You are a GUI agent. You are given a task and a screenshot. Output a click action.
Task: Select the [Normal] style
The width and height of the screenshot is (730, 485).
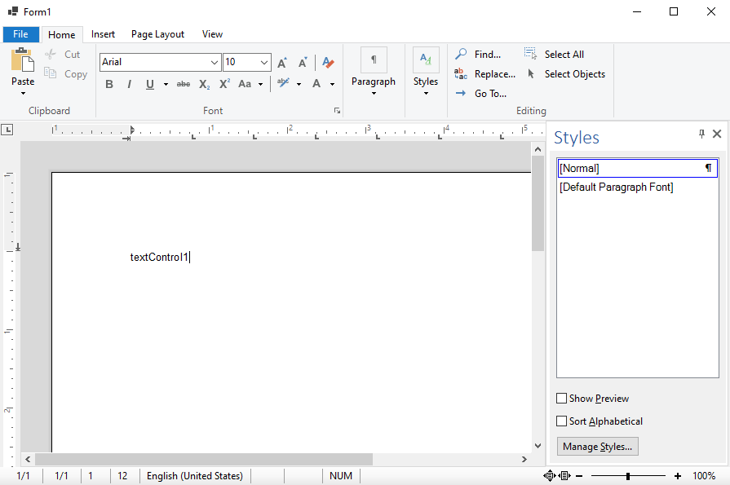(x=637, y=168)
